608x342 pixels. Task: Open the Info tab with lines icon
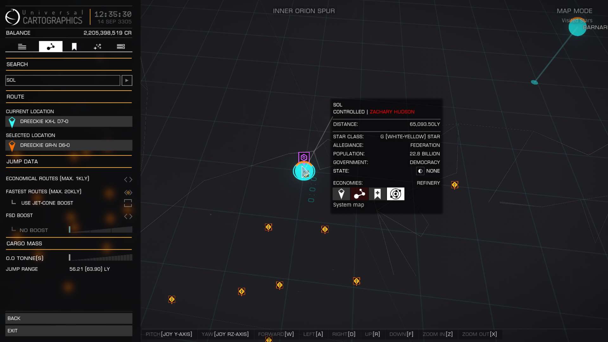(22, 47)
